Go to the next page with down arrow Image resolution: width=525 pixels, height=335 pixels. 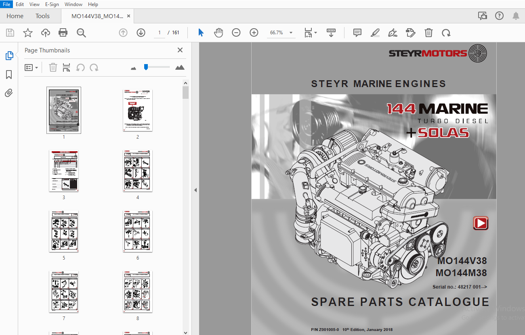point(141,33)
